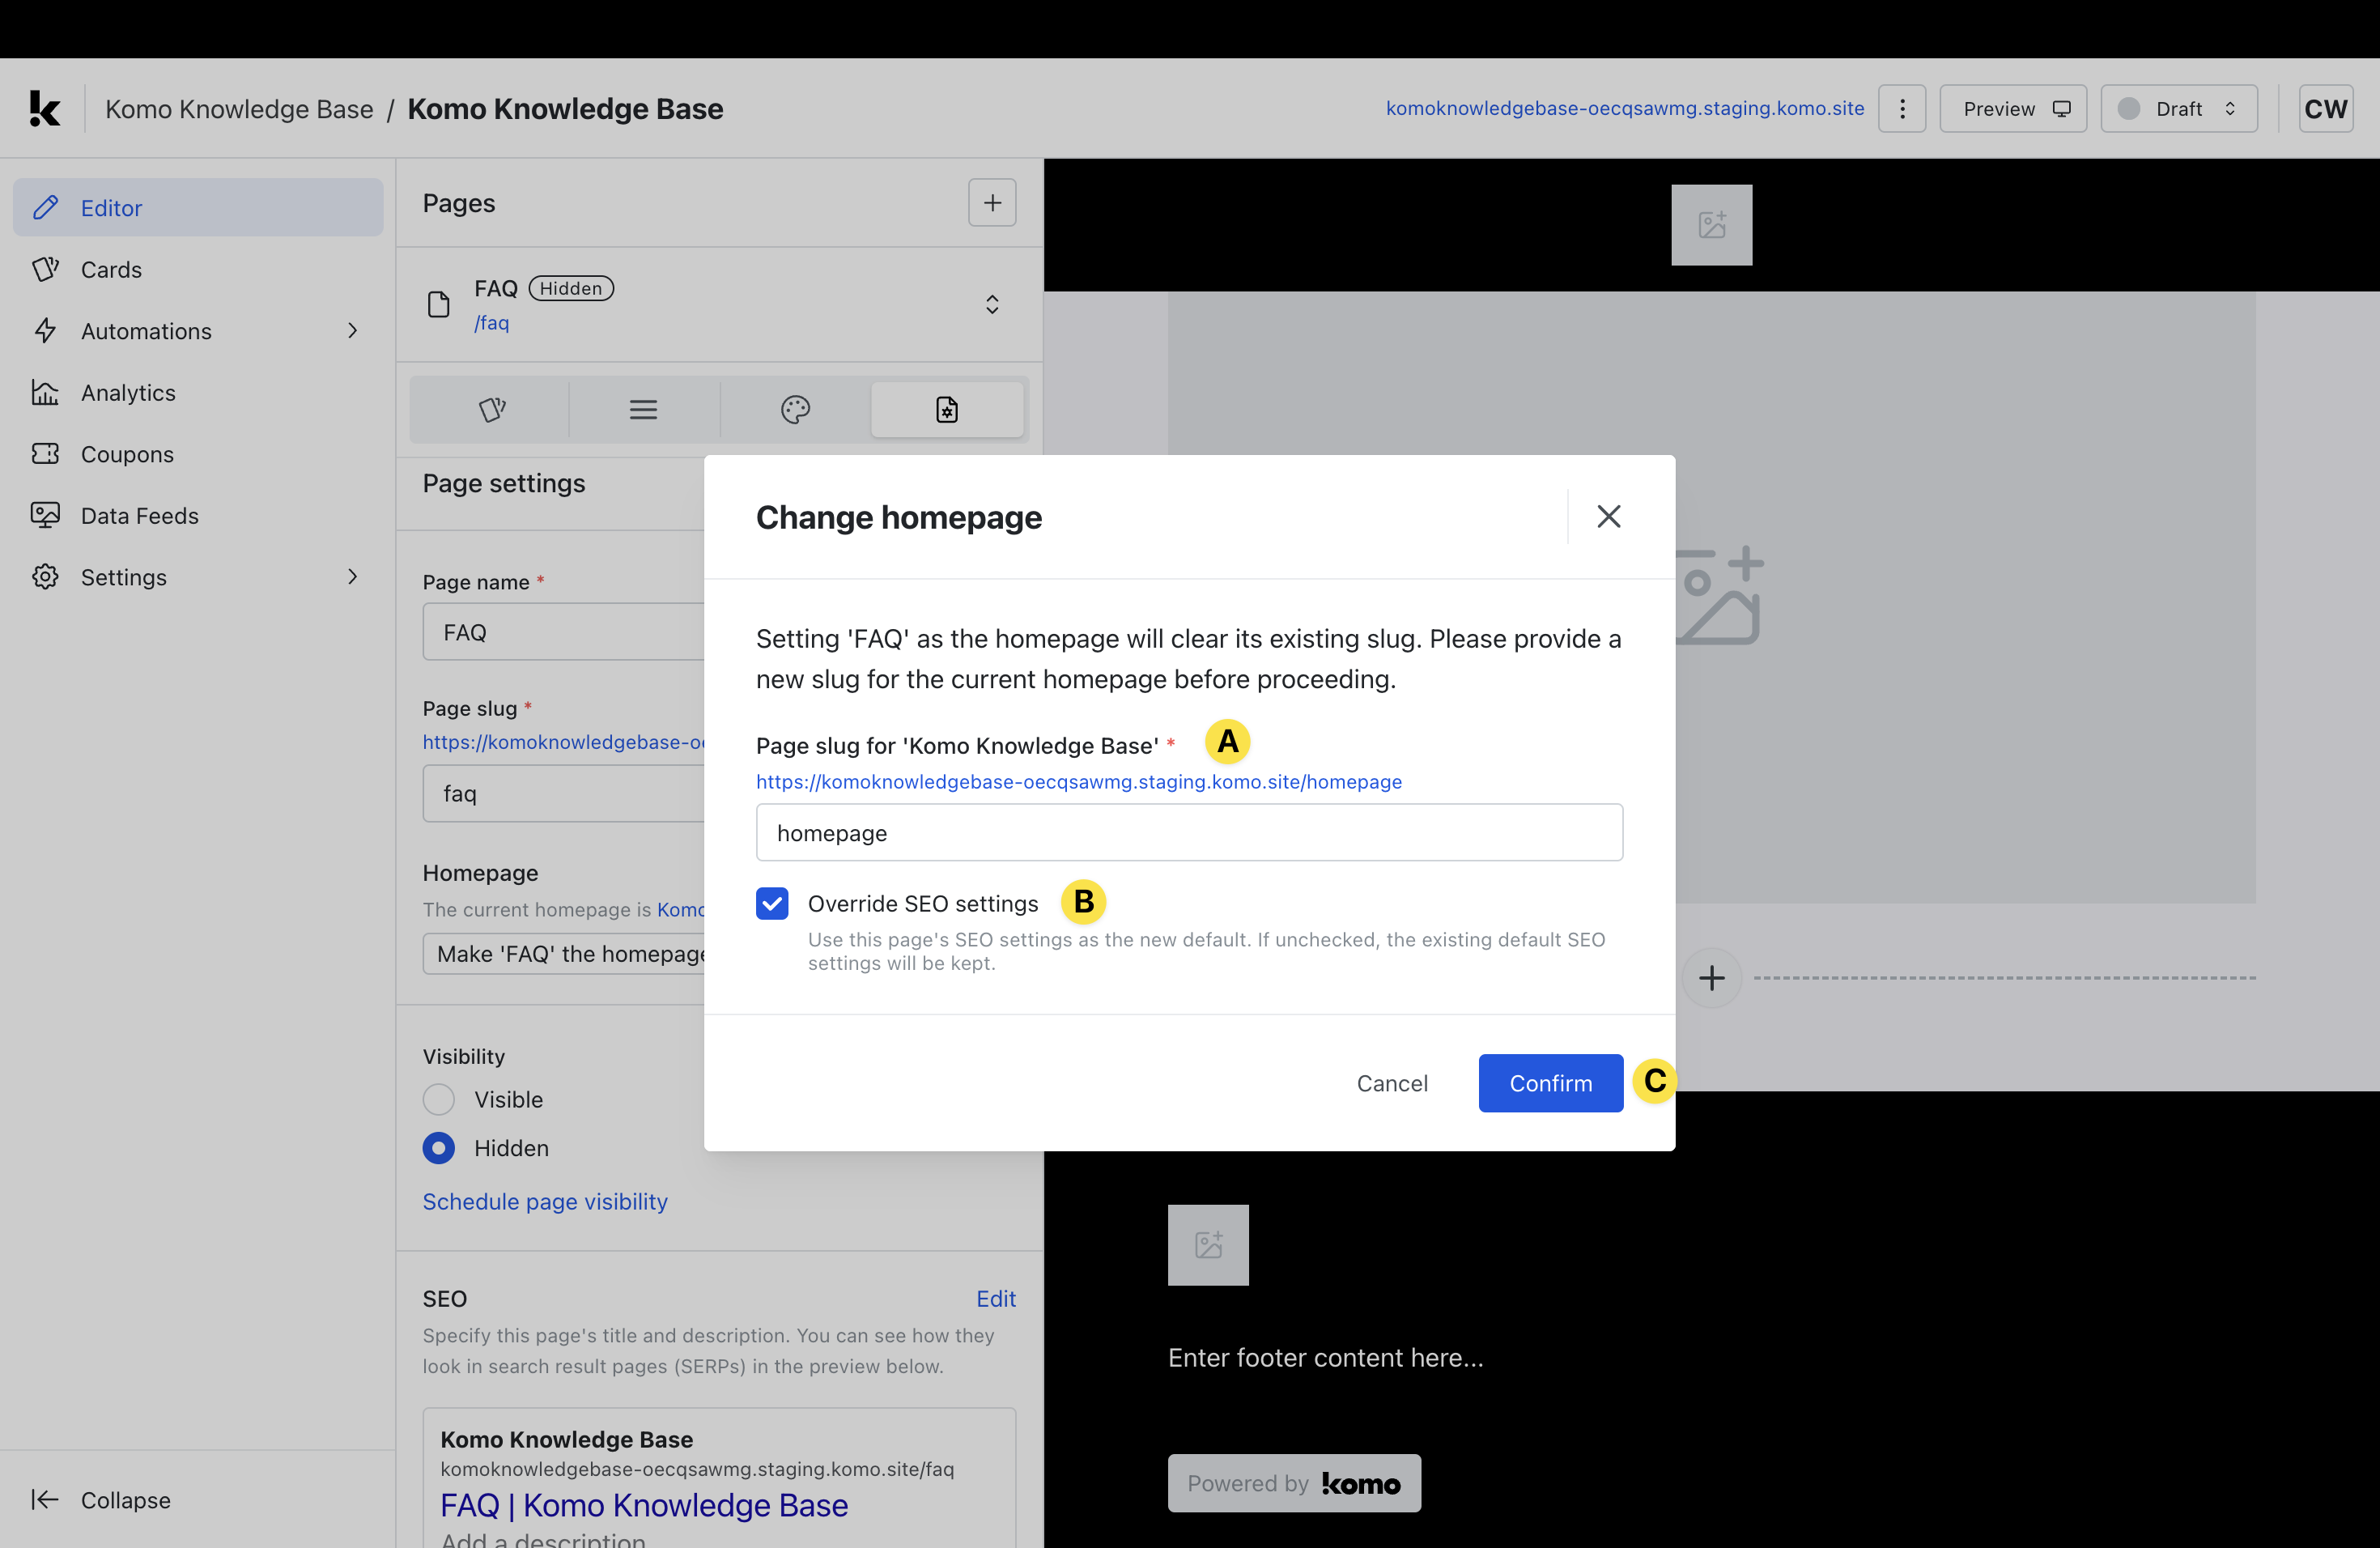Uncheck Override SEO settings checkbox

point(772,903)
